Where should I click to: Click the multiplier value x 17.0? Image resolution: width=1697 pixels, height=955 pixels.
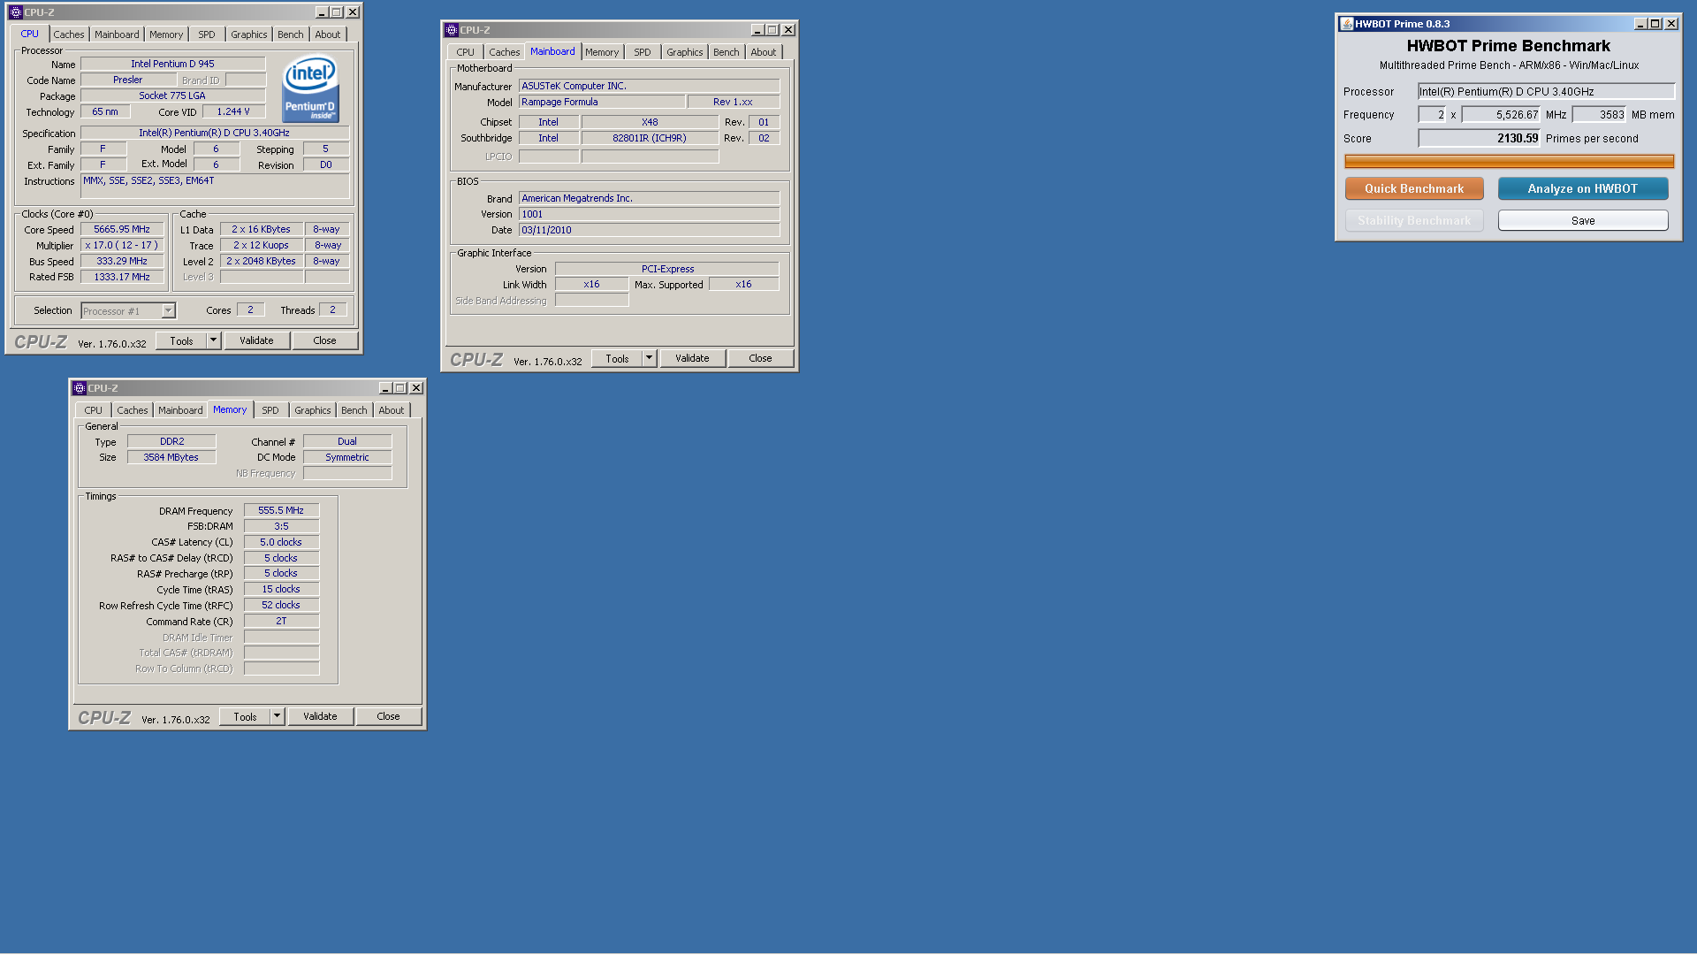click(x=122, y=245)
